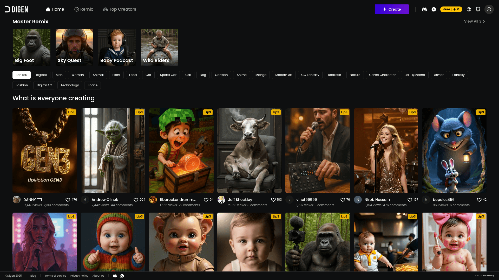This screenshot has height=280, width=499.
Task: Click the Free credits badge
Action: point(451,9)
